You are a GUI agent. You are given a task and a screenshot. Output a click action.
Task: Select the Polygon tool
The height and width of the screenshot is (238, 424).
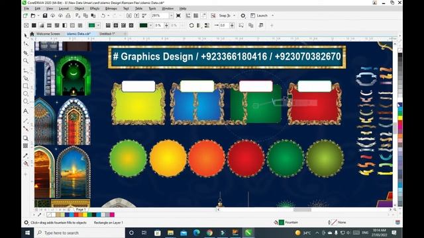pyautogui.click(x=26, y=101)
